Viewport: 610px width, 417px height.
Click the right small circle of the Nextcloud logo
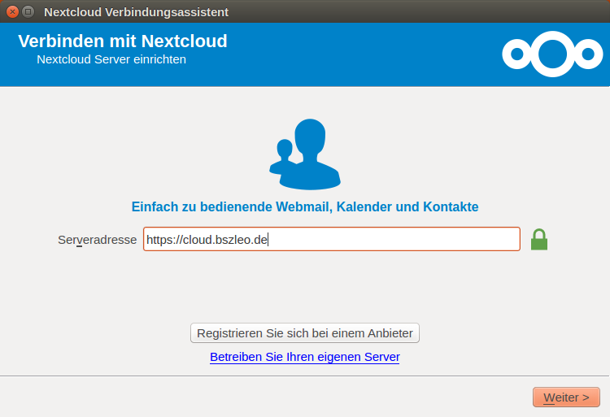coord(588,54)
